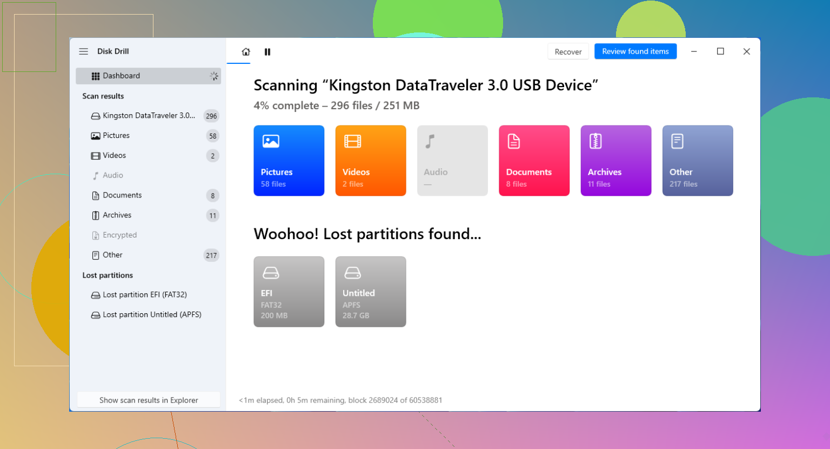This screenshot has width=830, height=449.
Task: Show Pictures in the sidebar list
Action: point(148,136)
